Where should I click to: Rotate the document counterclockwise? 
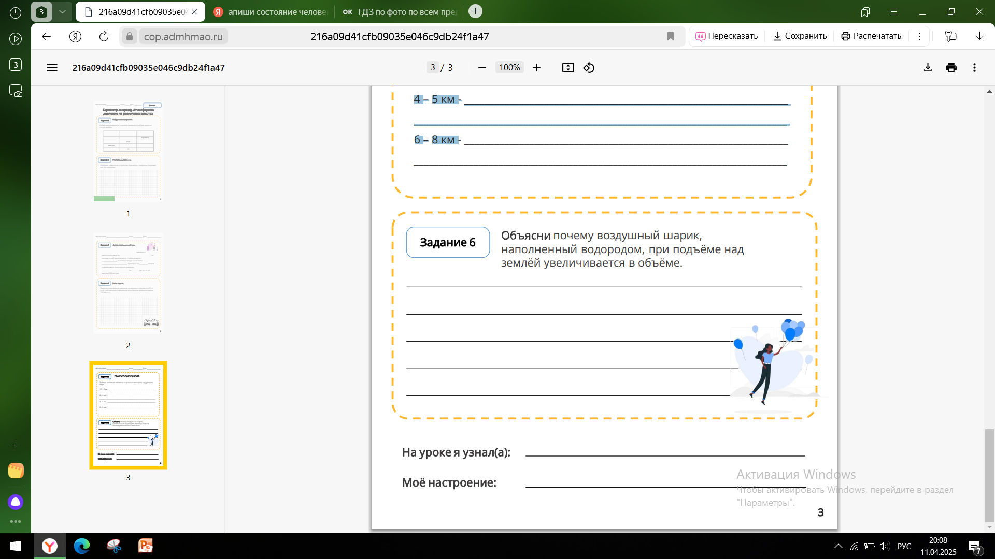click(x=589, y=68)
